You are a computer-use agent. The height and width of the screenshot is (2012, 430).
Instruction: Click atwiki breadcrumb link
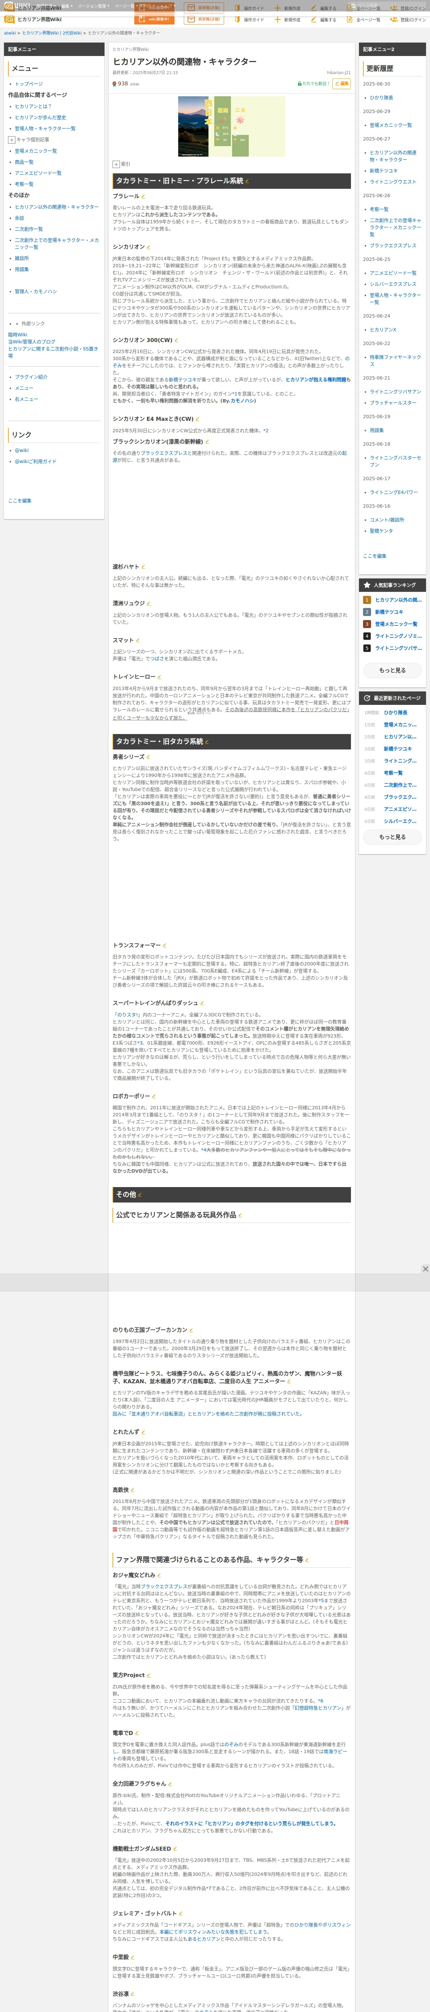click(x=9, y=34)
